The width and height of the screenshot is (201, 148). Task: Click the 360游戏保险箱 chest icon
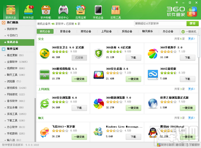pyautogui.click(x=45, y=75)
